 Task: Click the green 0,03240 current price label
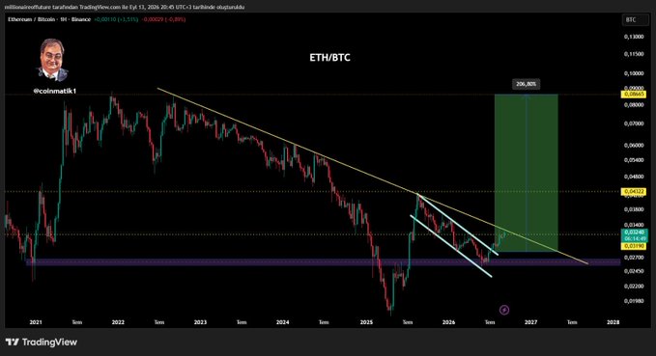[635, 234]
